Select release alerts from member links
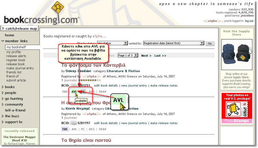Image resolution: width=258 pixels, height=148 pixels. click(16, 56)
